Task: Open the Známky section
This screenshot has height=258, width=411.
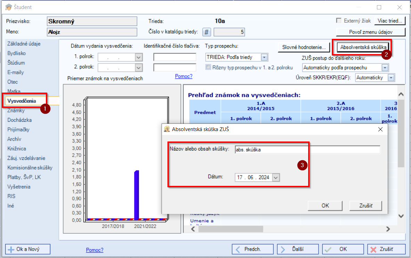Action: (x=16, y=110)
